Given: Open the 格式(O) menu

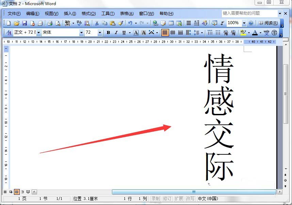Looking at the screenshot, I should click(88, 13).
